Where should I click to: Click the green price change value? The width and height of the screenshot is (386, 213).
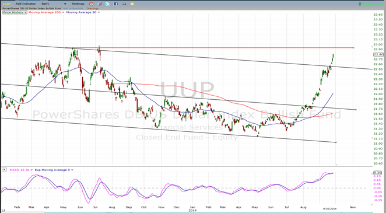[372, 4]
